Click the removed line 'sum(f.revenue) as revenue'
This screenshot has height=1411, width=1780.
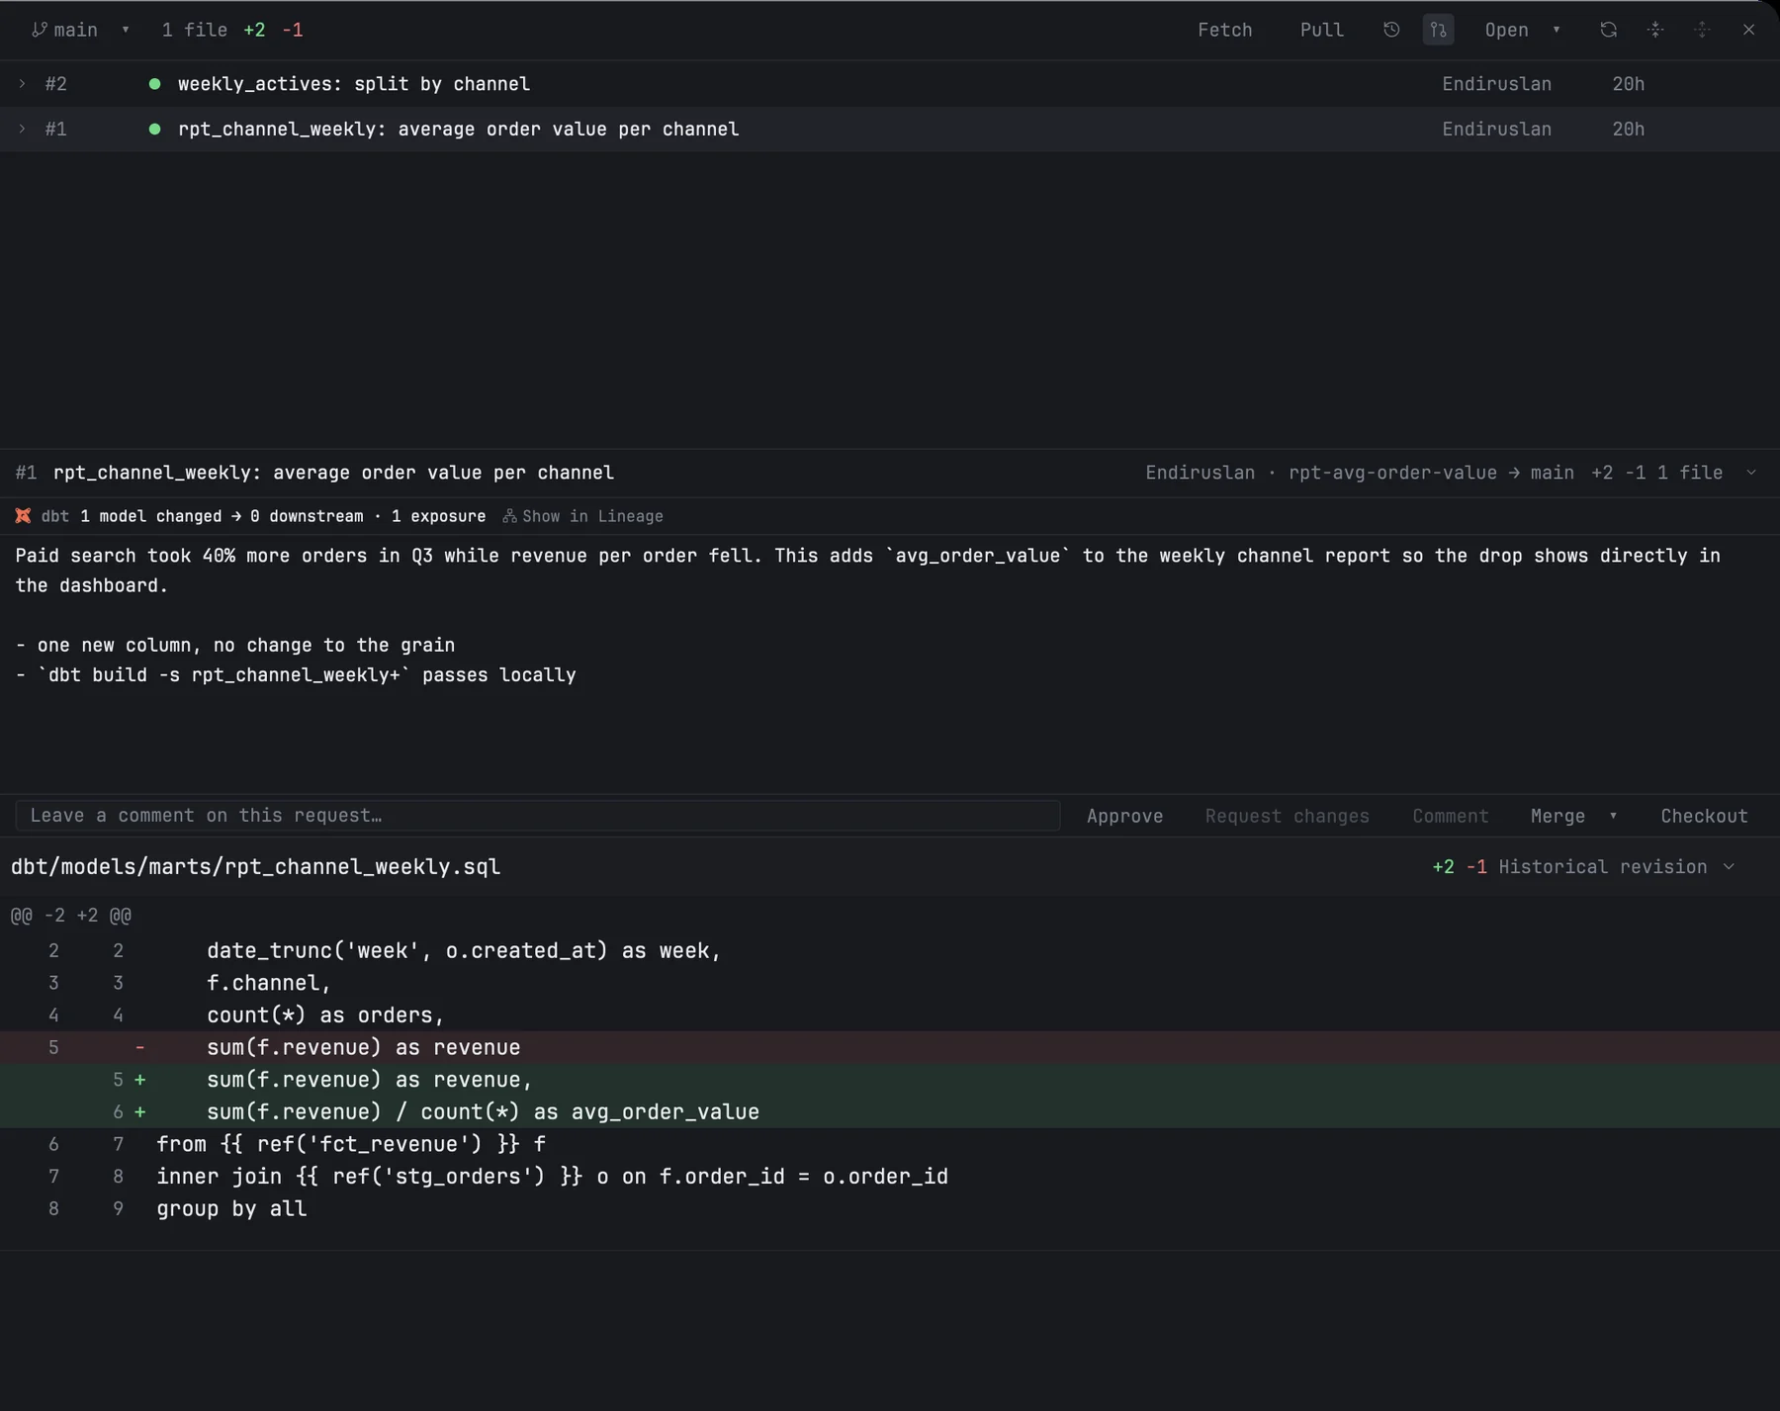click(x=890, y=1047)
